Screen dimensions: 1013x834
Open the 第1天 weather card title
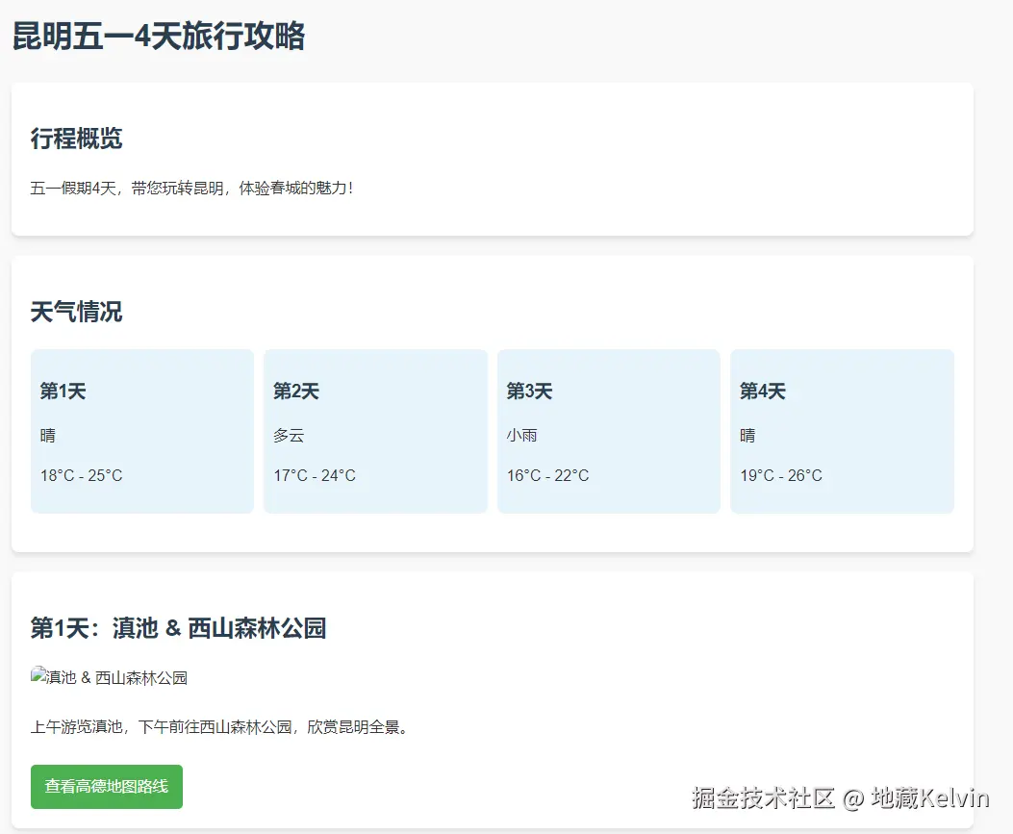pos(63,391)
